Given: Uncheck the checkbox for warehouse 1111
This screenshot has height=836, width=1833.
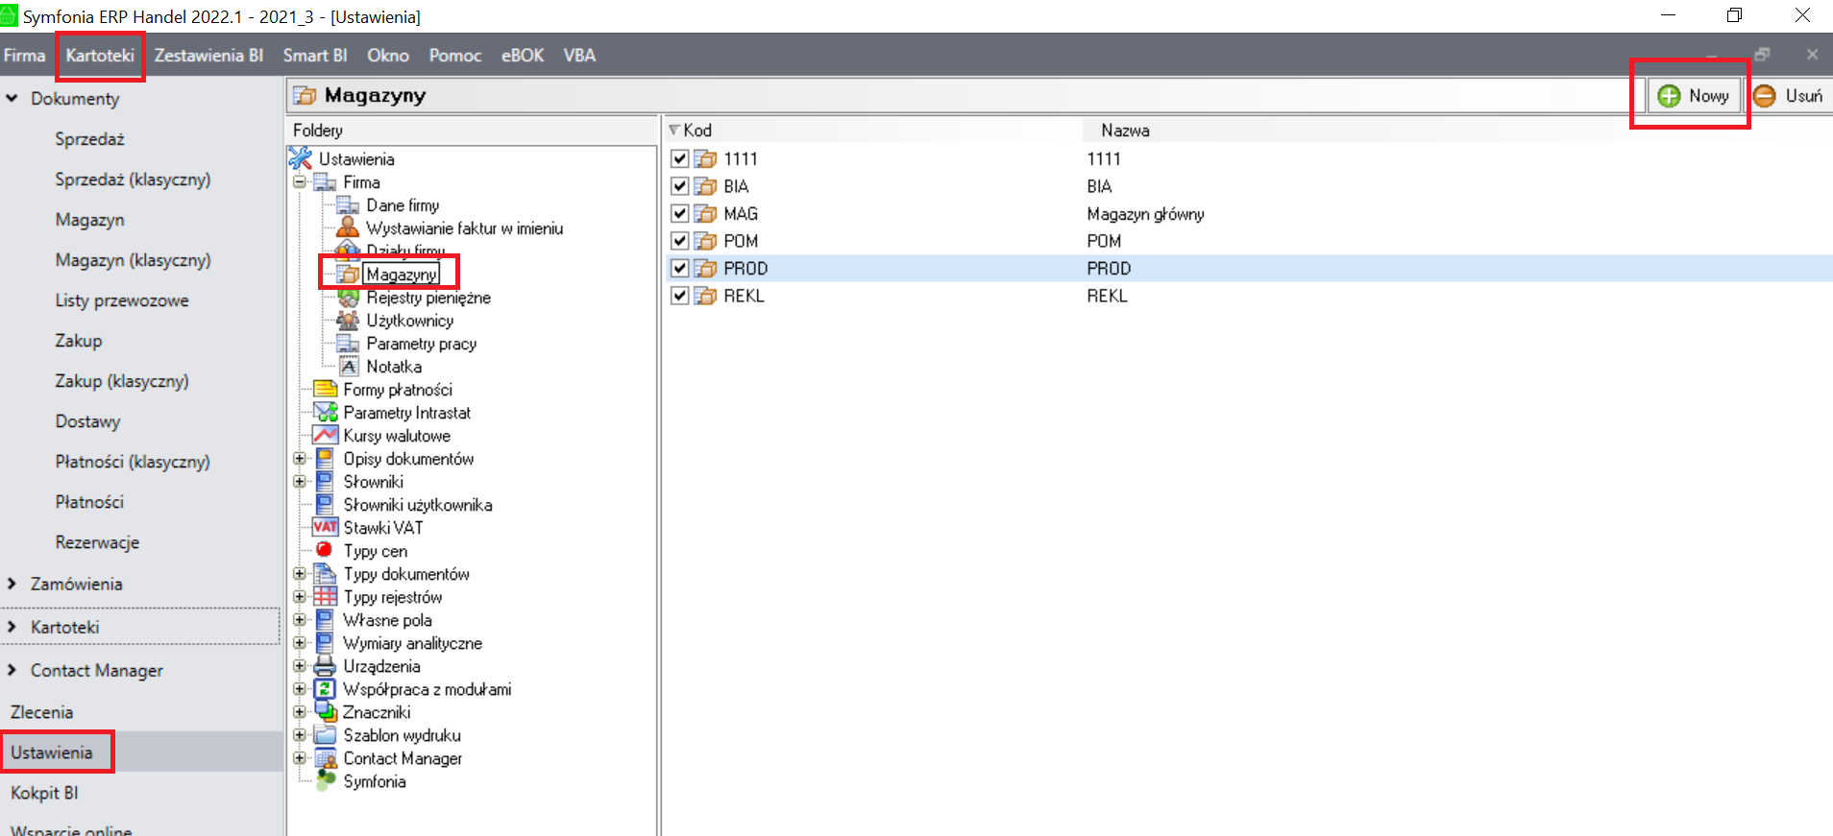Looking at the screenshot, I should coord(680,158).
